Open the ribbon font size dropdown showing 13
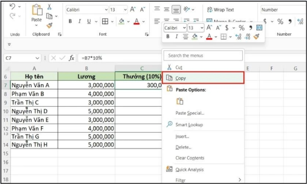This screenshot has height=184, width=307. pyautogui.click(x=125, y=10)
